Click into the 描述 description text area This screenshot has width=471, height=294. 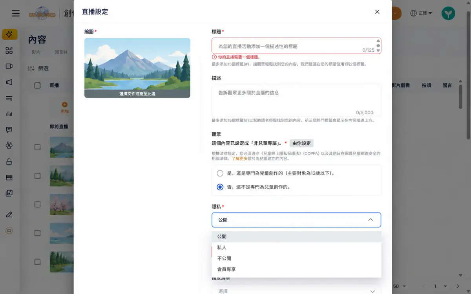(x=296, y=100)
